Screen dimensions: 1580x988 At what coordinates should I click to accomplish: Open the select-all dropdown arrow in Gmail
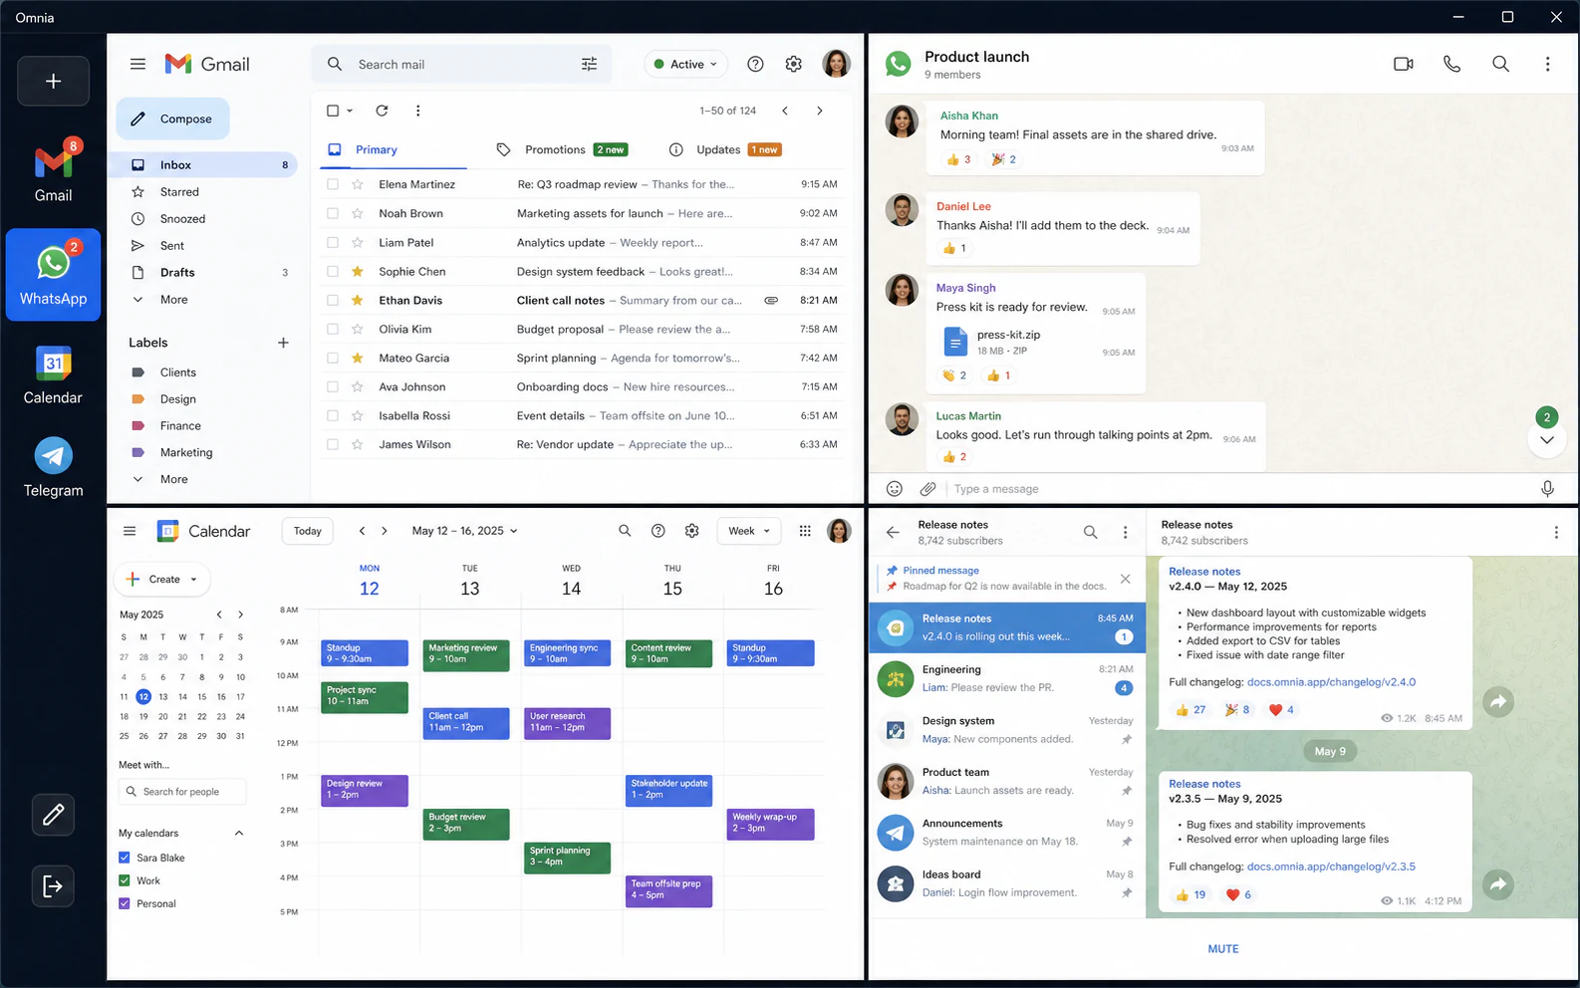(350, 111)
